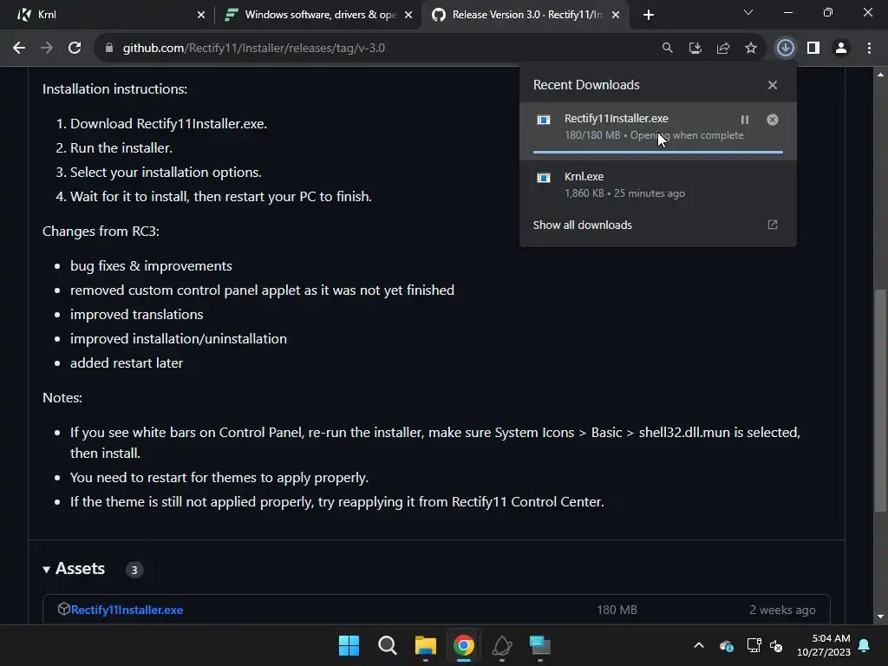888x666 pixels.
Task: Open the clock and date flyout
Action: 824,645
